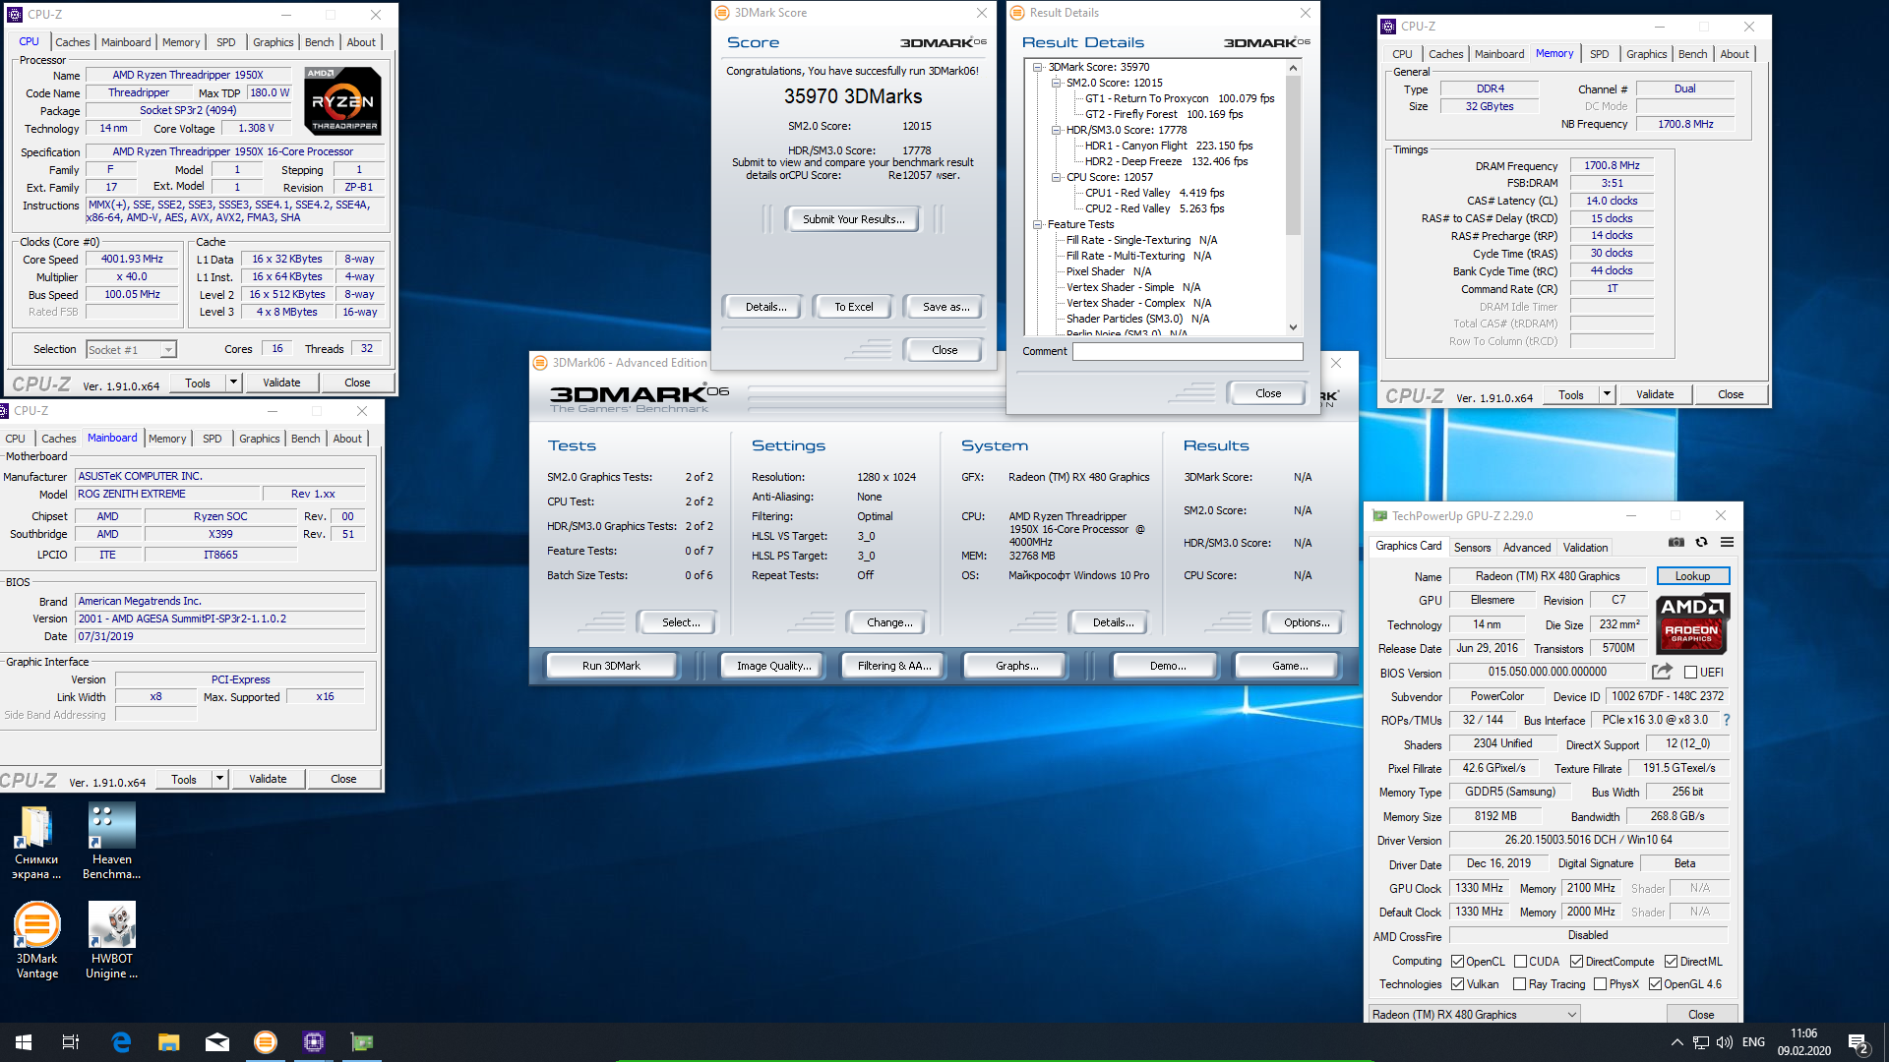Viewport: 1889px width, 1062px height.
Task: Open Tools dropdown arrow in Memory CPU-Z window
Action: coord(1607,394)
